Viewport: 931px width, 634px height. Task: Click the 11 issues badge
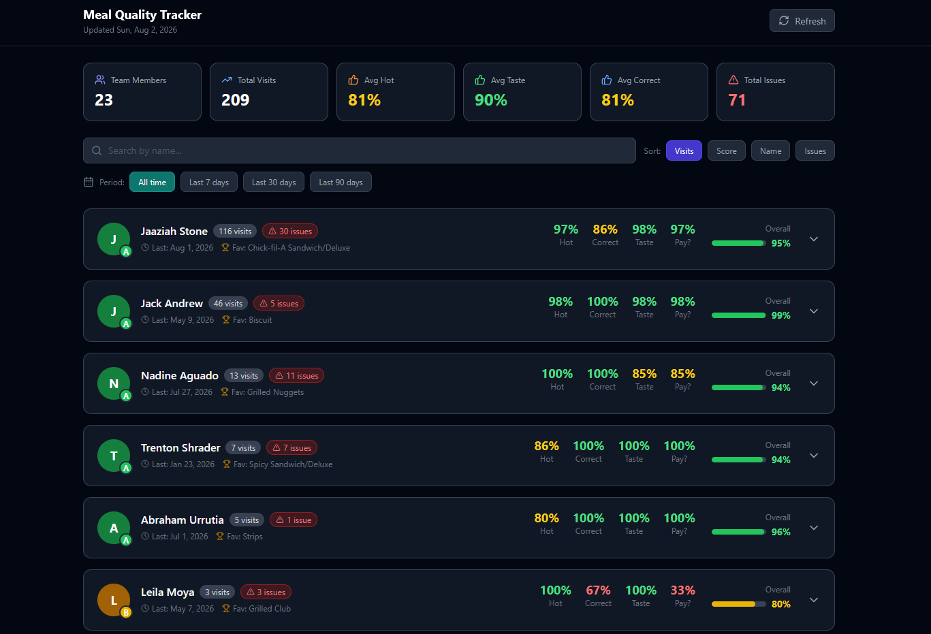296,376
